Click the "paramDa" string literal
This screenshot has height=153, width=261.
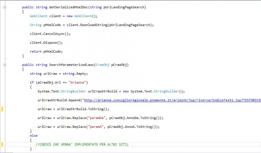pyautogui.click(x=97, y=118)
